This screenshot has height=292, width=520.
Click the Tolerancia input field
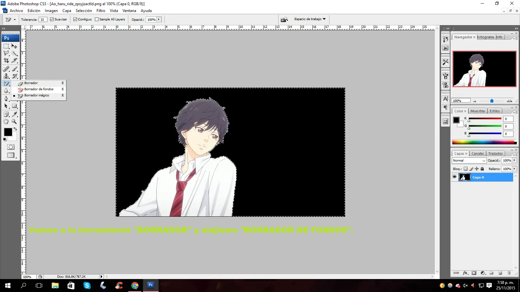43,19
